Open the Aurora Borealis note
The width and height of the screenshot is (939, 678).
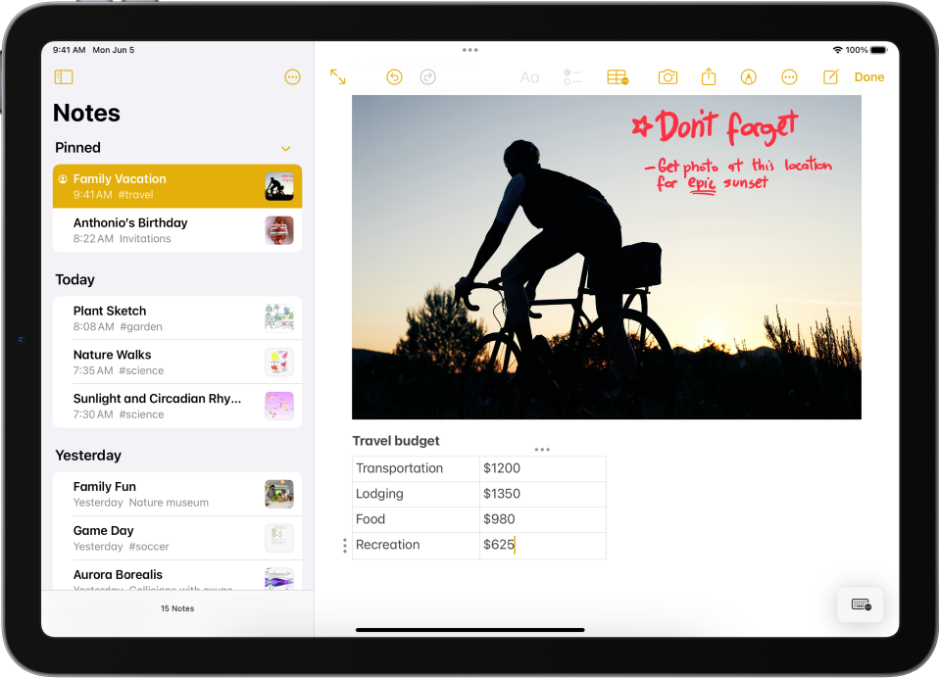pyautogui.click(x=177, y=576)
